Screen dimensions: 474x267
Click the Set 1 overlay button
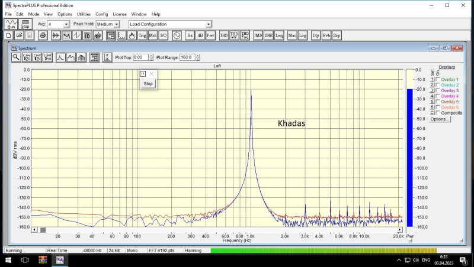432,79
